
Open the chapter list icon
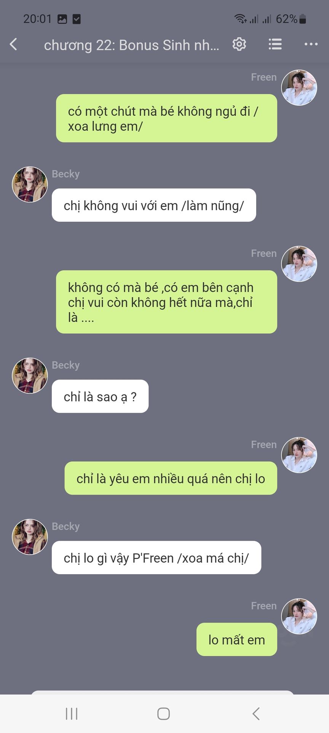click(275, 44)
